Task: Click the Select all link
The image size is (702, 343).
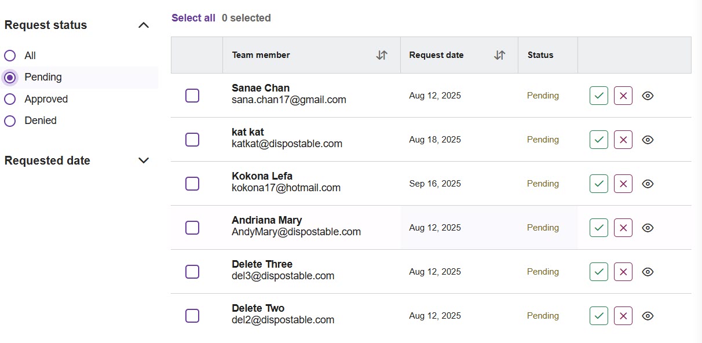Action: pyautogui.click(x=193, y=18)
